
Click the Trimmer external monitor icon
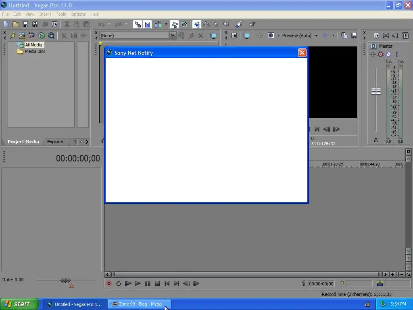pyautogui.click(x=214, y=36)
